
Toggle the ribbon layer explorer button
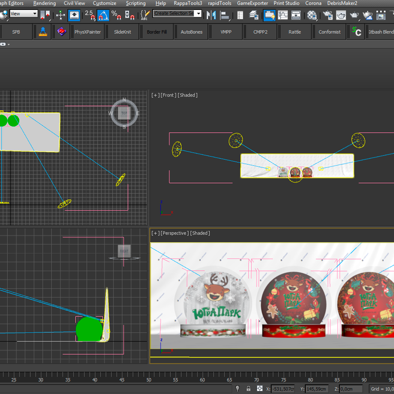(x=270, y=15)
